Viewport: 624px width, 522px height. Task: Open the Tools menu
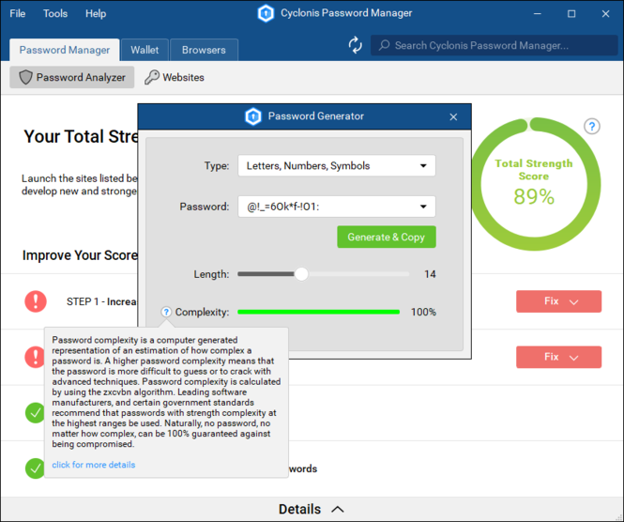pyautogui.click(x=55, y=13)
